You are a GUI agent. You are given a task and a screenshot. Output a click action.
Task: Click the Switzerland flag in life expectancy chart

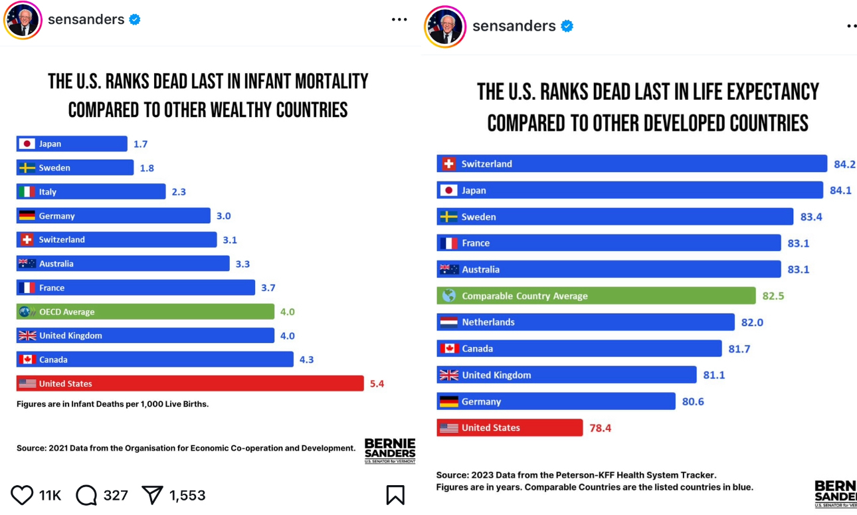(449, 163)
